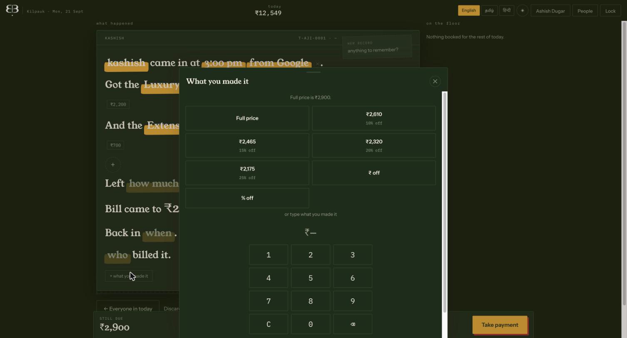Grab the dialog drag handle bar

click(x=313, y=72)
